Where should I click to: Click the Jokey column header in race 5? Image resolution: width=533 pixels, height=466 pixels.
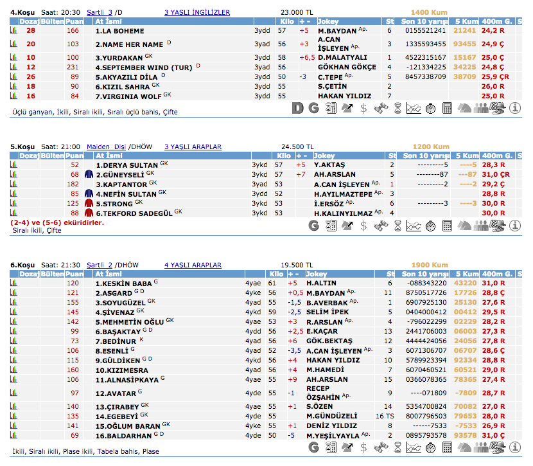click(324, 156)
